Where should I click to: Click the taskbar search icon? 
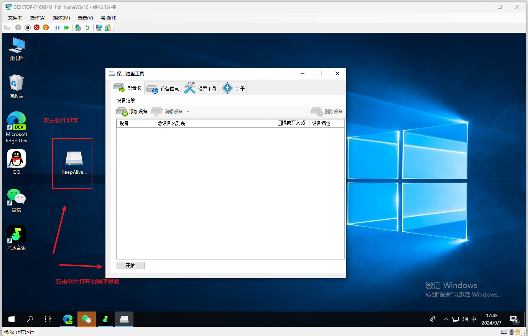[30, 319]
